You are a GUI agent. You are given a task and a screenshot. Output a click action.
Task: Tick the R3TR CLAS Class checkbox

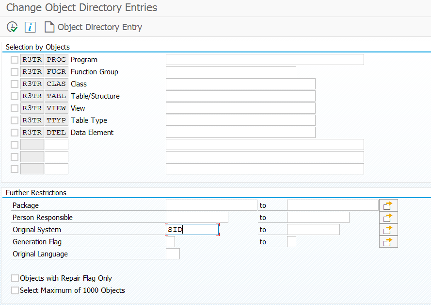(x=15, y=84)
